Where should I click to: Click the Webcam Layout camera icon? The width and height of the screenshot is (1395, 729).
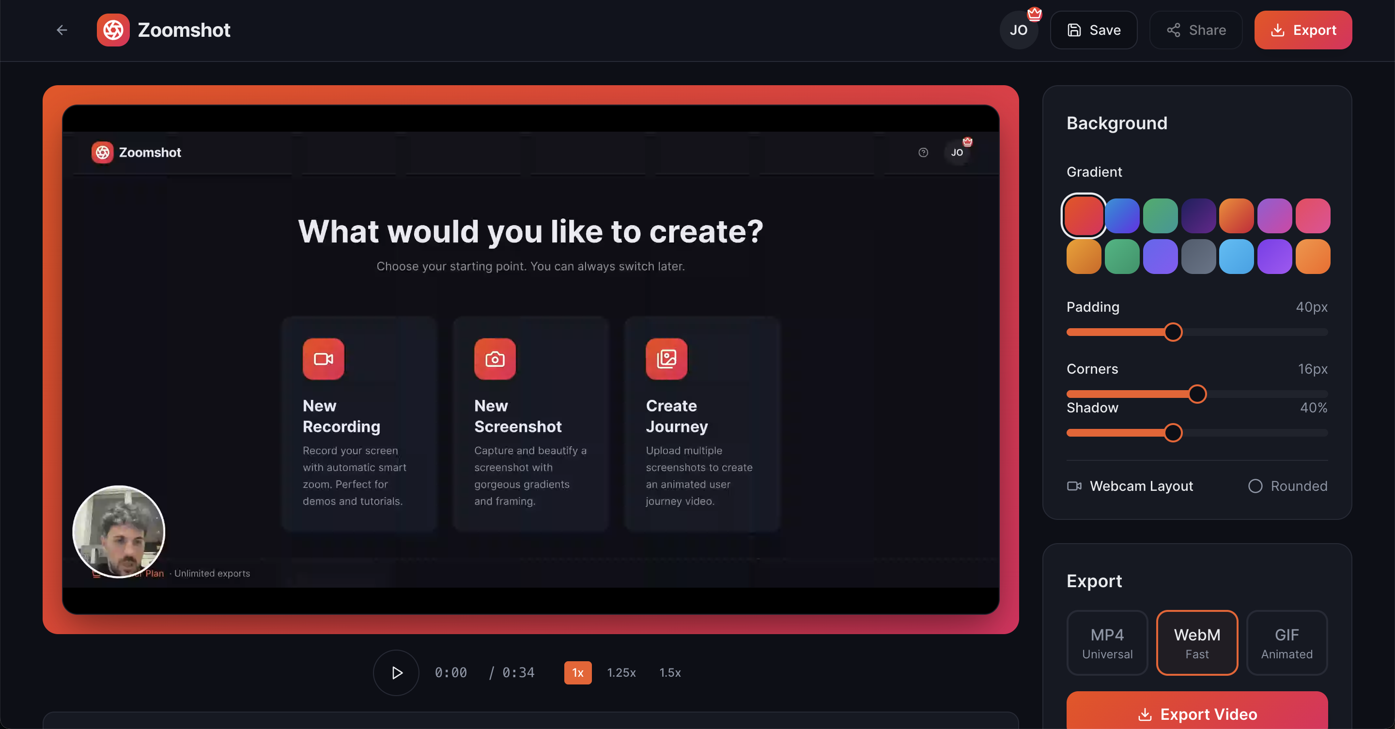pos(1074,486)
